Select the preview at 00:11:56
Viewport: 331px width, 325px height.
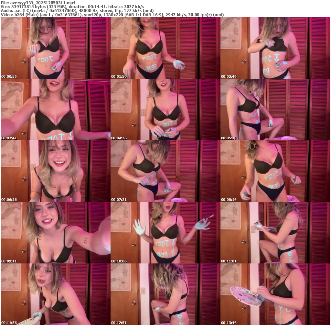click(55, 294)
